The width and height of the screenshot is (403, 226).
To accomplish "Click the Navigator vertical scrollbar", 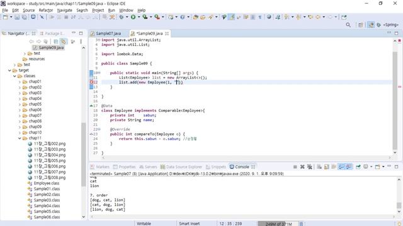I will tap(84, 154).
